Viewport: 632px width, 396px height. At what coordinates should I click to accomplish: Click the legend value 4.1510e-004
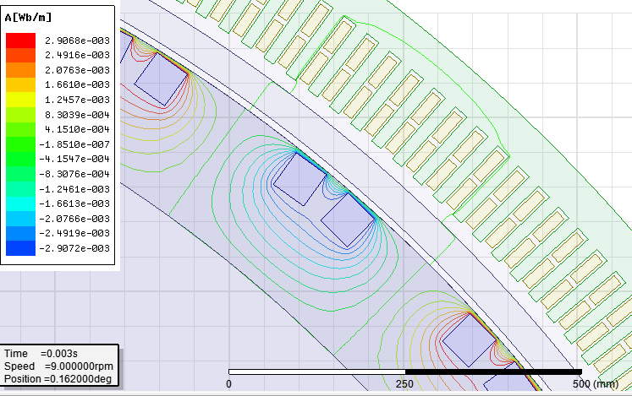(x=77, y=129)
